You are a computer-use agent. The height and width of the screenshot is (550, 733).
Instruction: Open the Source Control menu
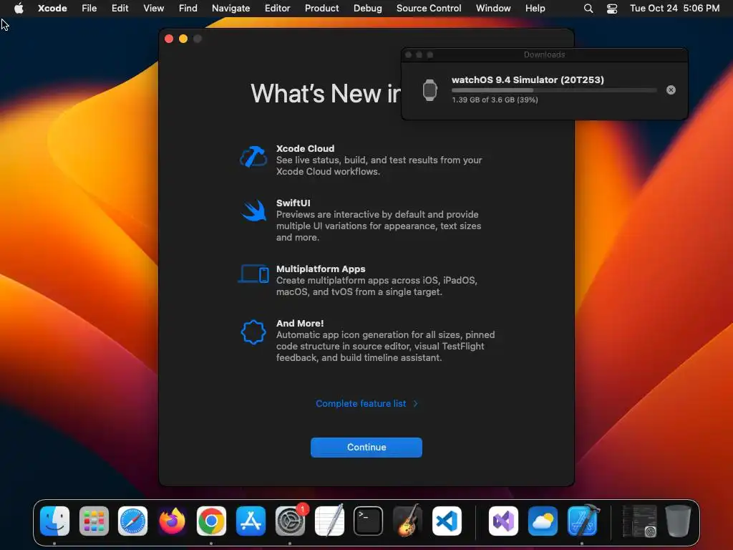429,8
